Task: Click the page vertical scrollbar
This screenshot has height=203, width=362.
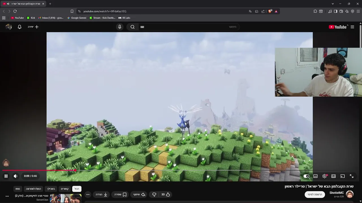Action: [361, 37]
